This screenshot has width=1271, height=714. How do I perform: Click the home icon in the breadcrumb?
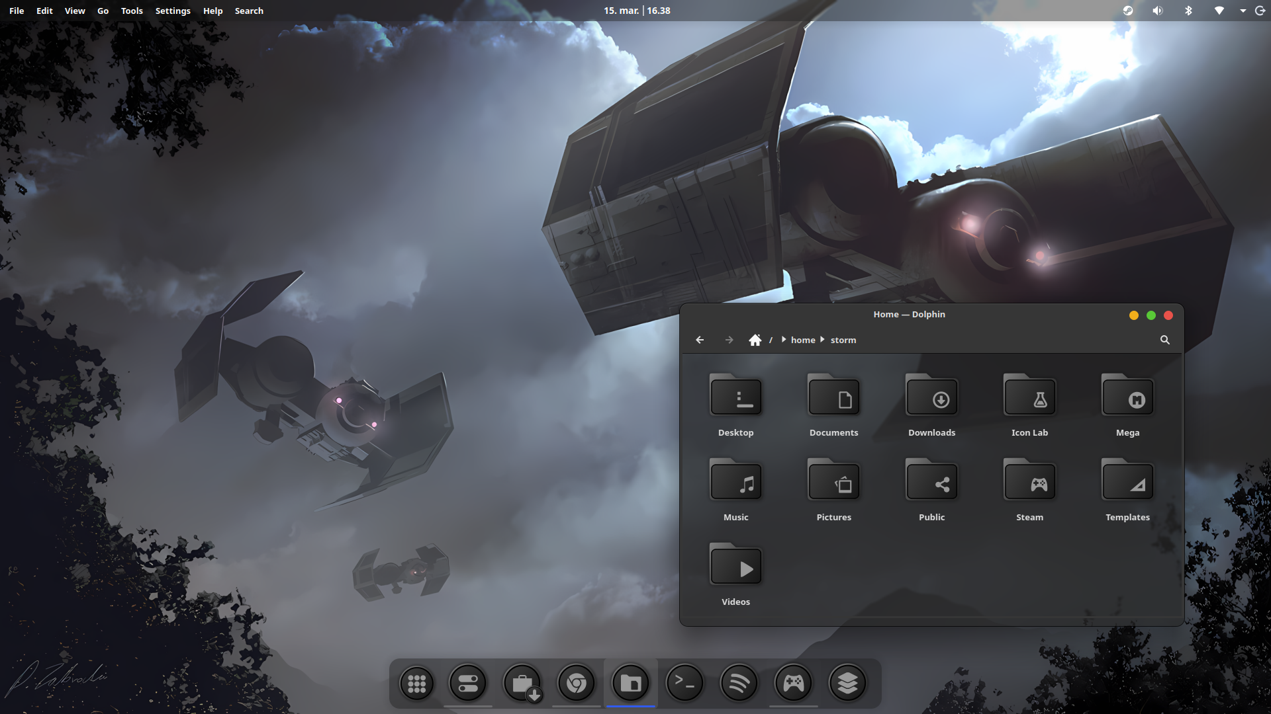[x=755, y=340]
